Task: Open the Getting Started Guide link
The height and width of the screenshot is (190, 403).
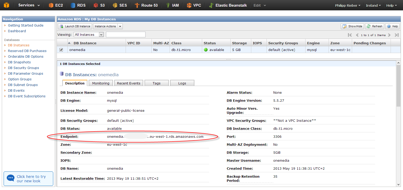Action: click(x=26, y=25)
